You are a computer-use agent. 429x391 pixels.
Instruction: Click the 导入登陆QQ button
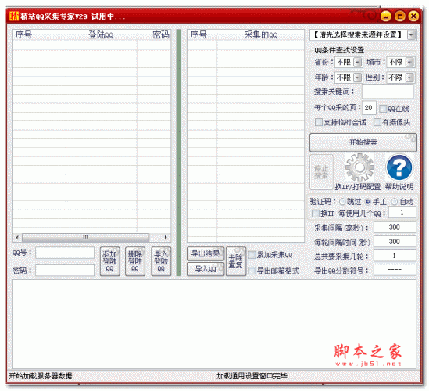pos(161,261)
